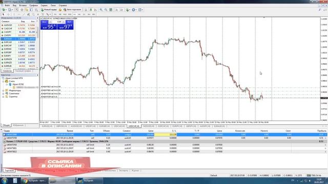Select the equidistant channel tool
Image resolution: width=328 pixels, height=184 pixels.
(x=28, y=14)
